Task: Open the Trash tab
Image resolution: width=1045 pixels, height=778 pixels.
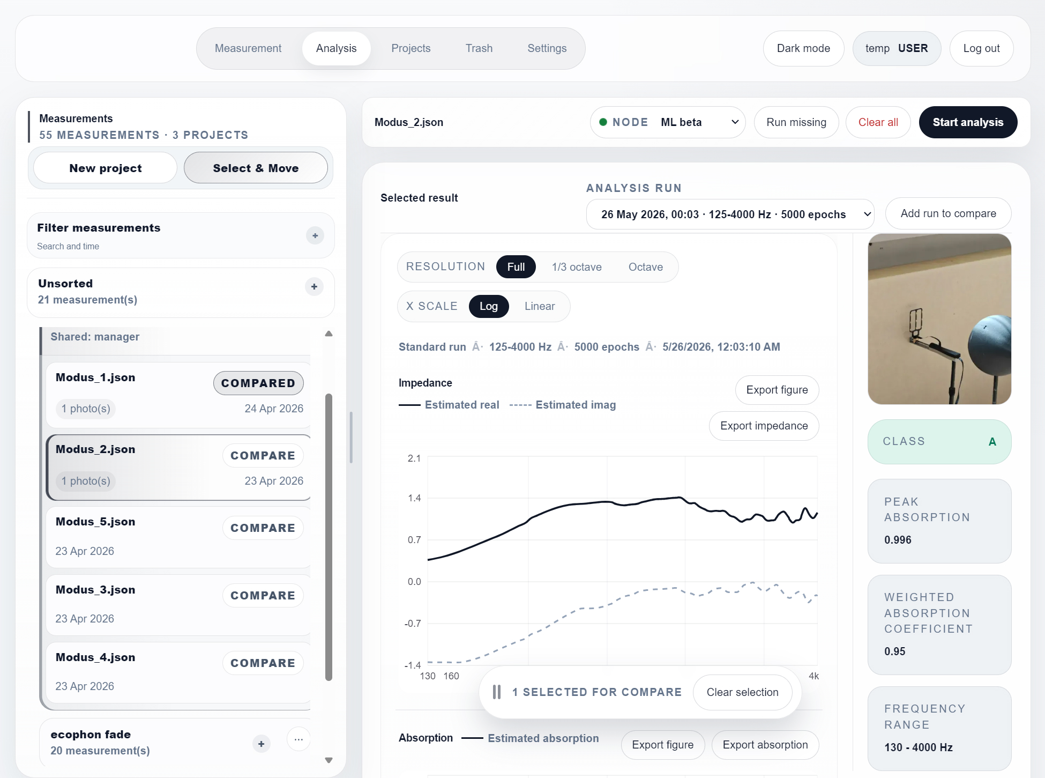Action: click(x=479, y=48)
